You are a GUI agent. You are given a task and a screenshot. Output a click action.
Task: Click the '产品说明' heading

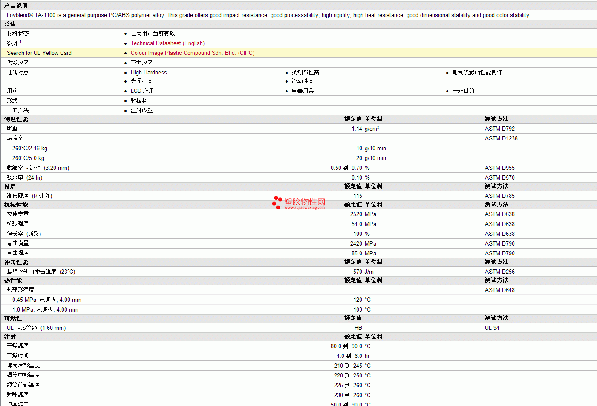(x=16, y=6)
